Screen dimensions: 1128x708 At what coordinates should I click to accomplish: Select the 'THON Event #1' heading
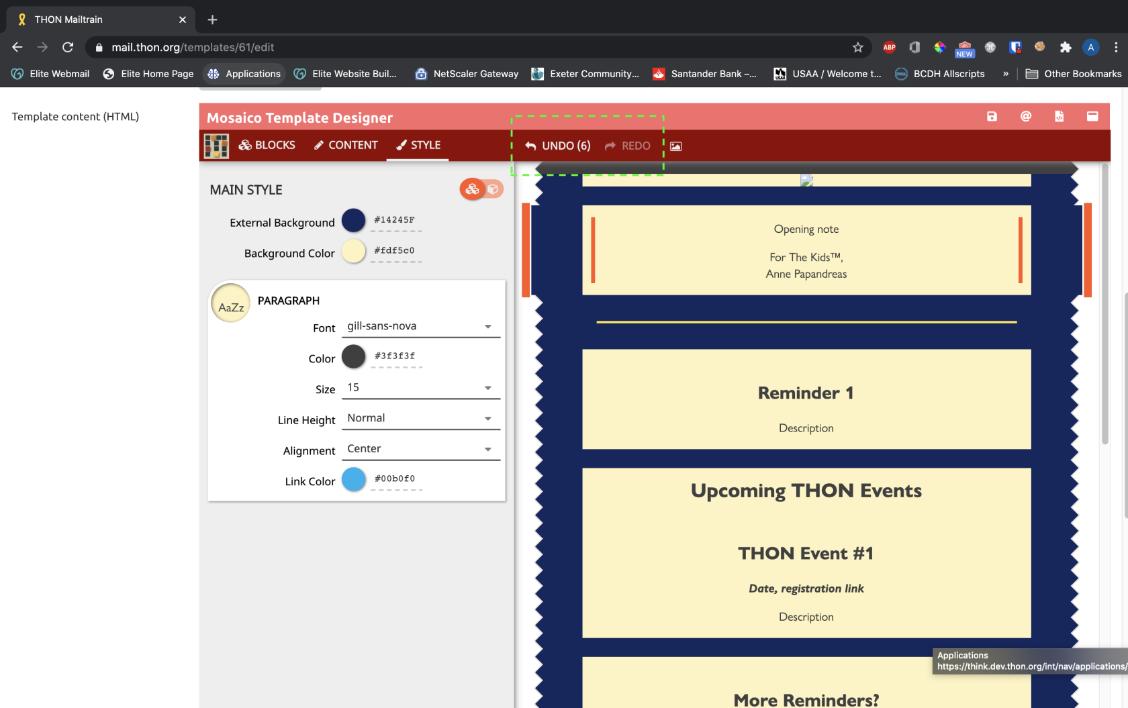pyautogui.click(x=806, y=554)
